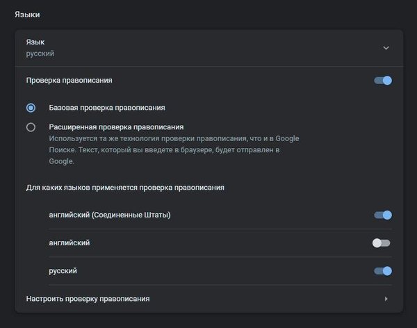Screen dimensions: 417x328
Task: Open the Настроить проверку правописания text link
Action: (x=88, y=299)
